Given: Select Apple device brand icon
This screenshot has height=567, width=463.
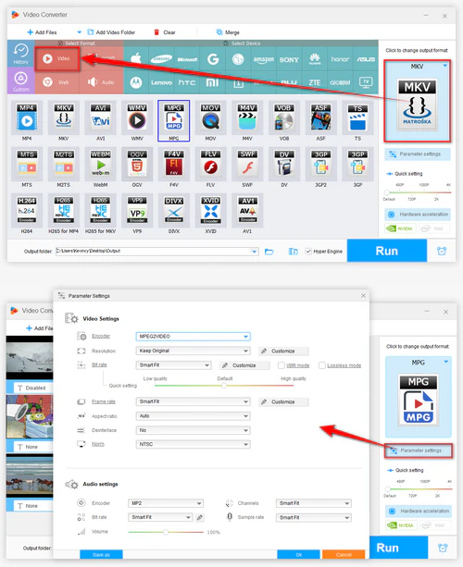Looking at the screenshot, I should pos(136,58).
